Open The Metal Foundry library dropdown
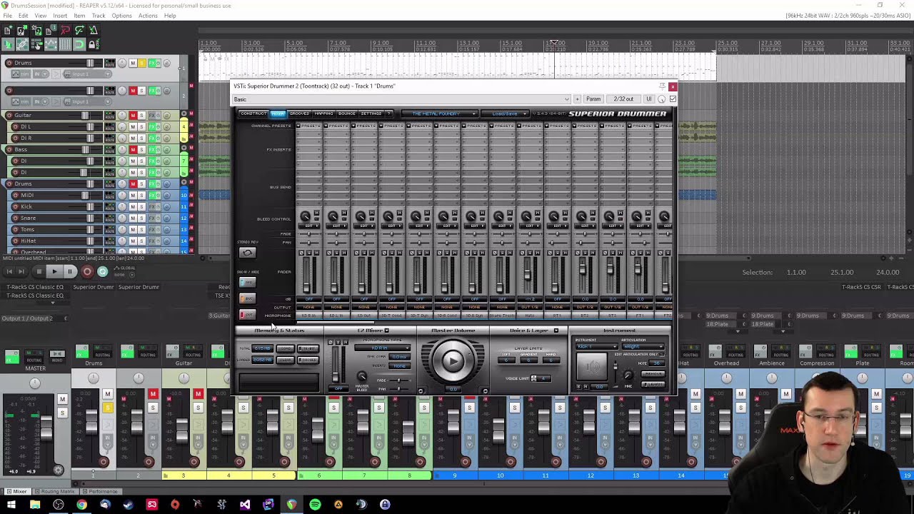Screen dimensions: 914x514 (439, 114)
